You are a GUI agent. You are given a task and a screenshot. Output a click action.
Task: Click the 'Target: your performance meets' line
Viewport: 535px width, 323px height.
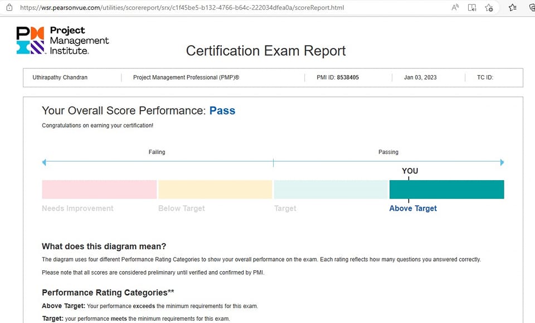136,319
